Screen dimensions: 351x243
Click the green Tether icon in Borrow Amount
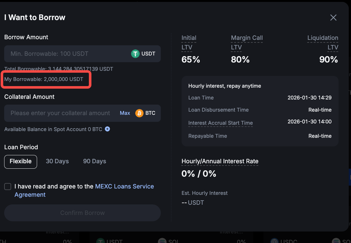(x=136, y=54)
